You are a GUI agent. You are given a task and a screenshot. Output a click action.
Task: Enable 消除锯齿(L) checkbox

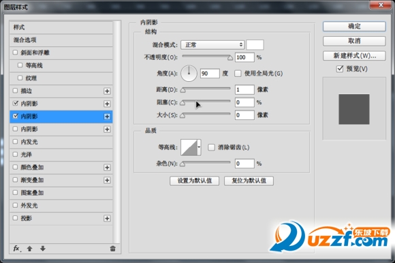pyautogui.click(x=211, y=147)
